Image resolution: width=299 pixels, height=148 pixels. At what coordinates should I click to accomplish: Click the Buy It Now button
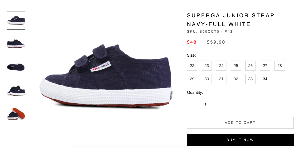(x=240, y=140)
